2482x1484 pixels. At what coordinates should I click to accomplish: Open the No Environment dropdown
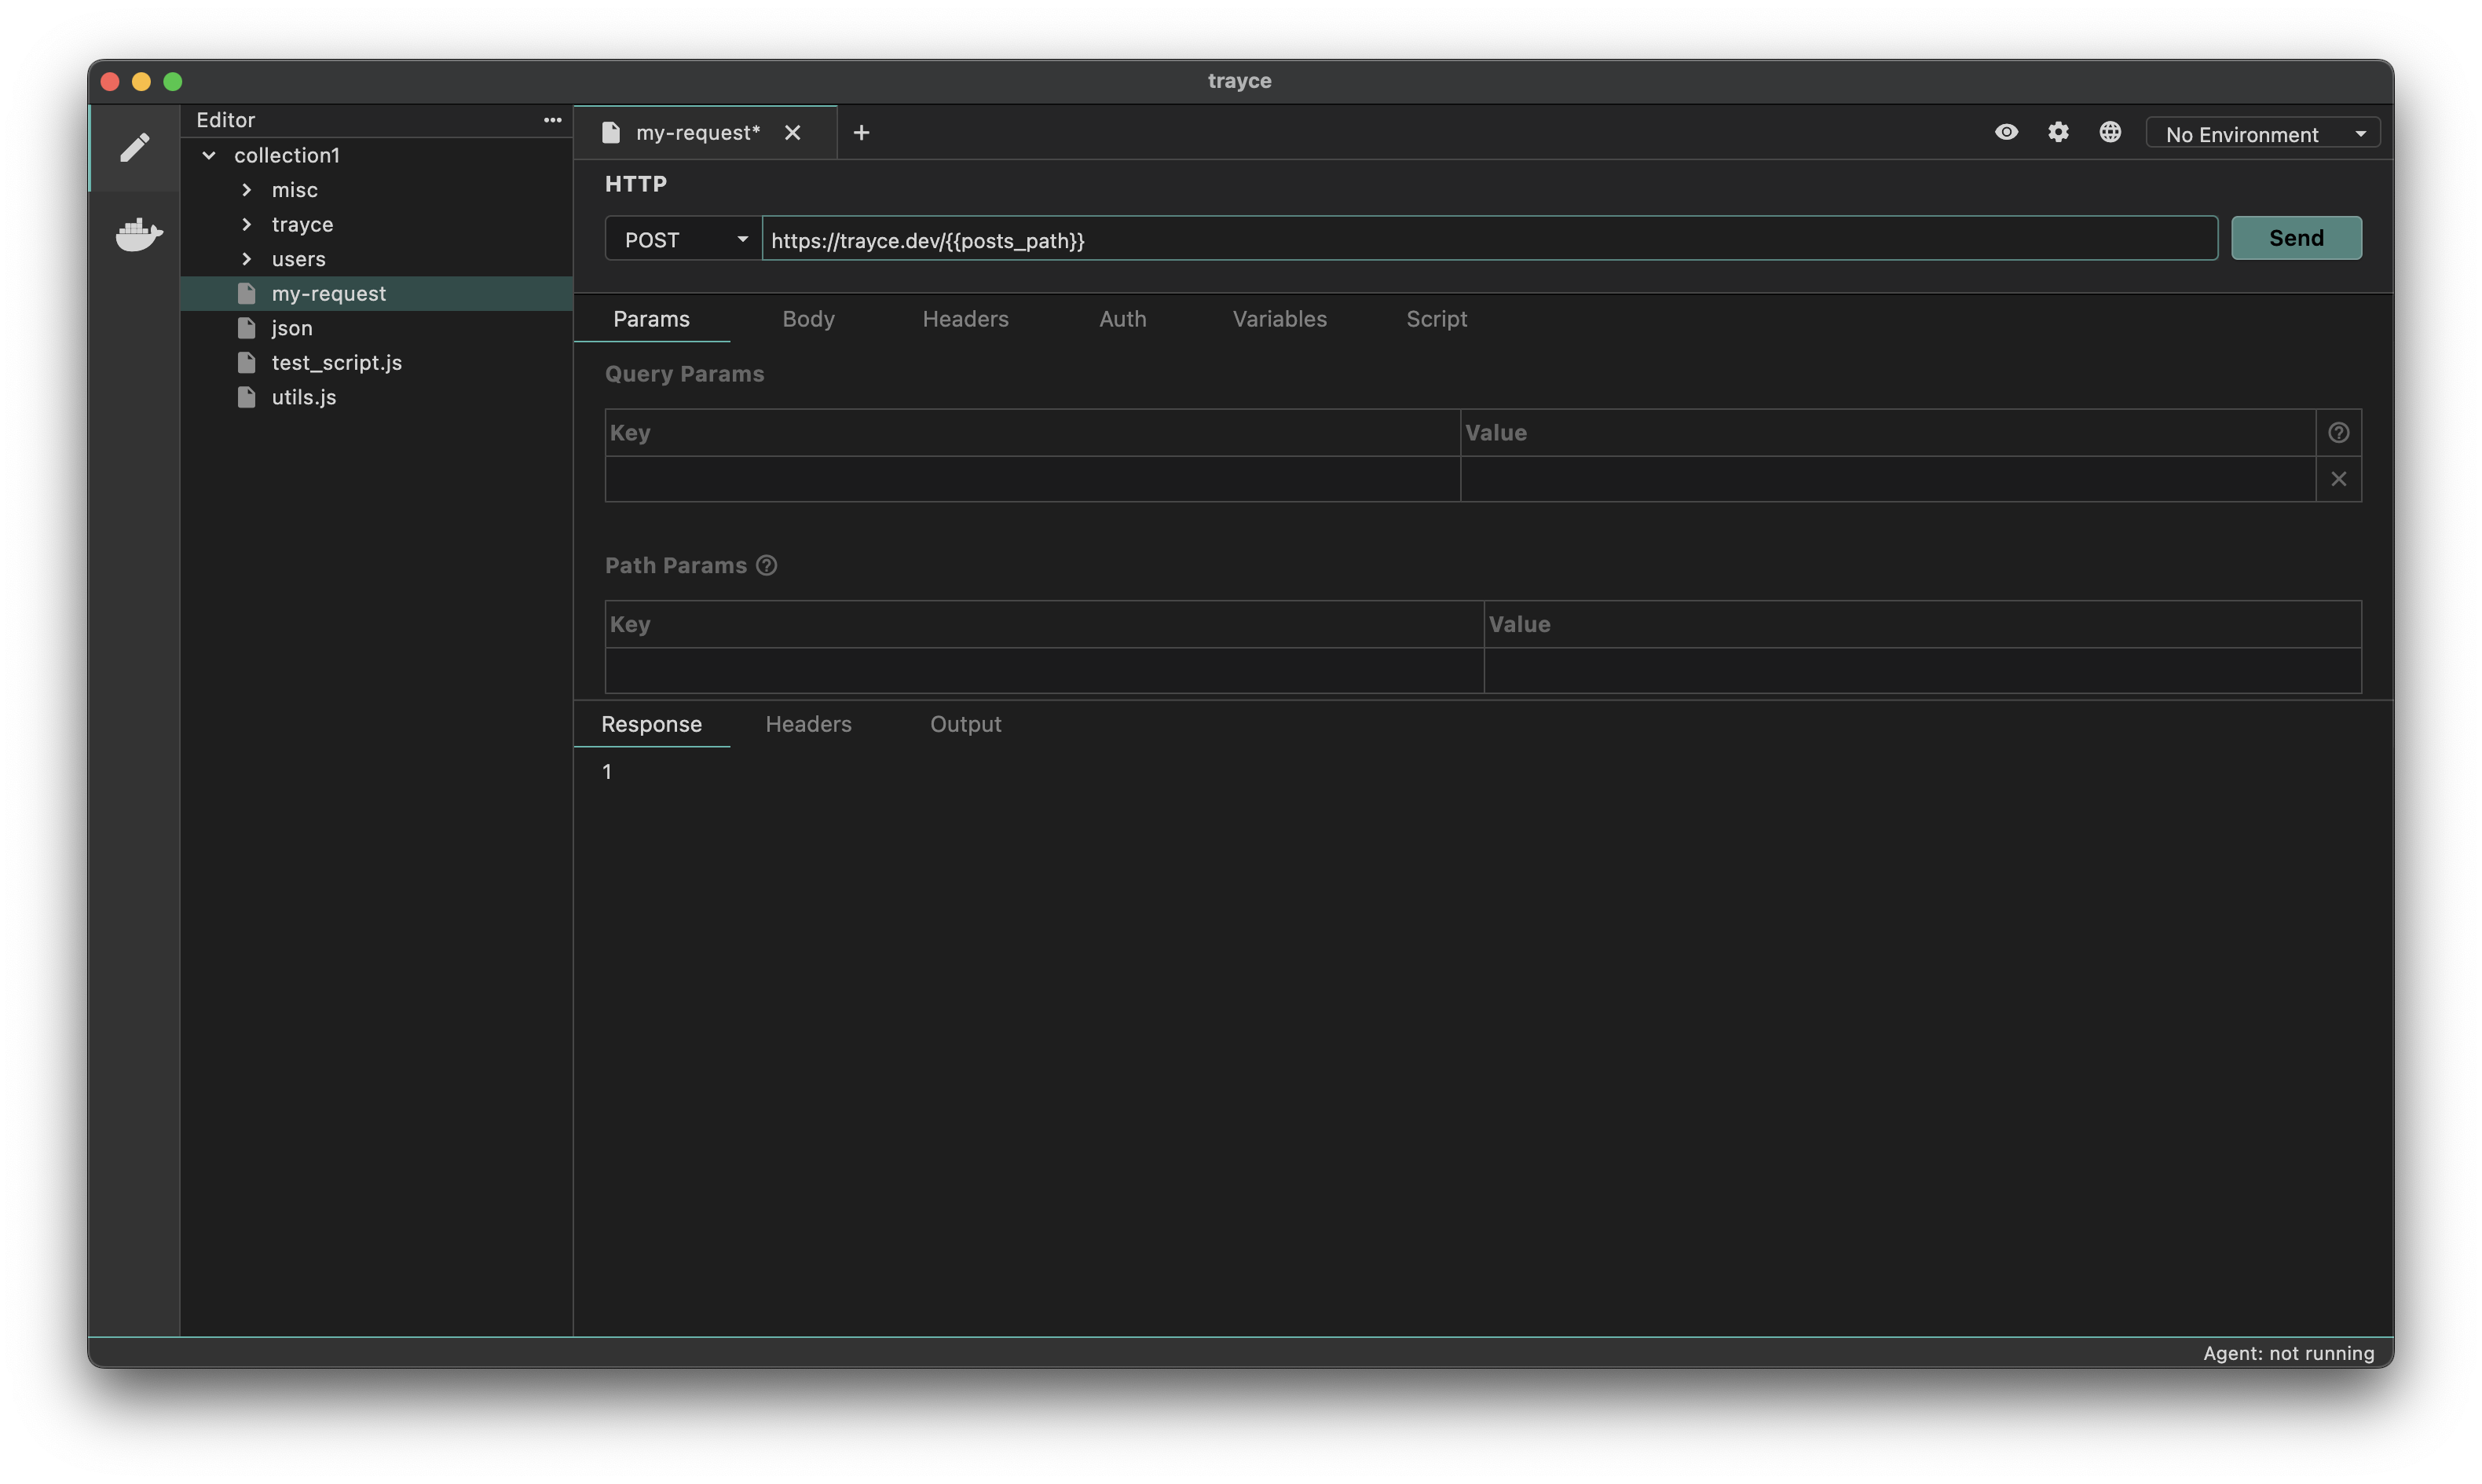point(2262,134)
